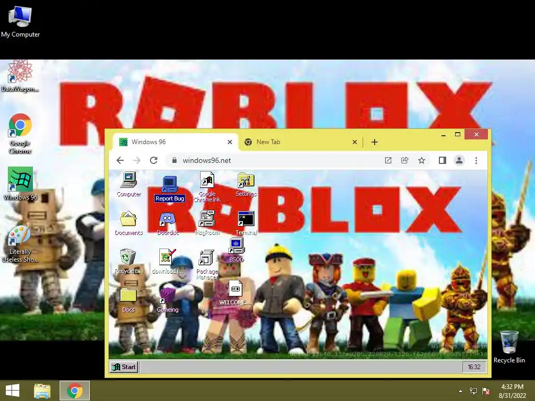Image resolution: width=535 pixels, height=401 pixels.
Task: Open the Docs folder icon
Action: (x=129, y=300)
